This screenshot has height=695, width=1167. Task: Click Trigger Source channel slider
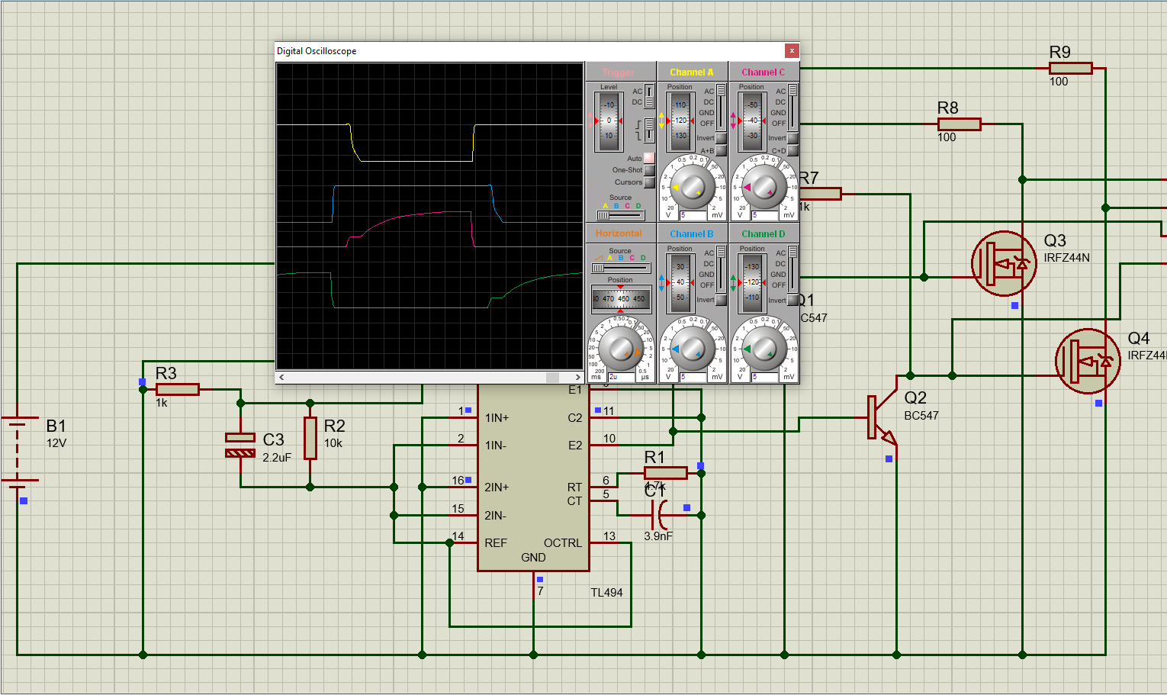(621, 216)
